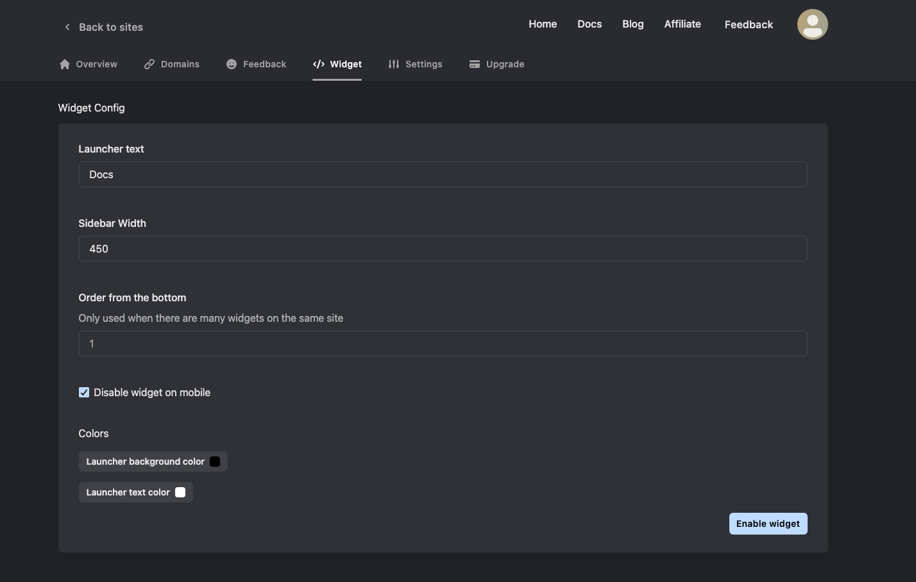Go back using the Back to sites link

tap(110, 27)
